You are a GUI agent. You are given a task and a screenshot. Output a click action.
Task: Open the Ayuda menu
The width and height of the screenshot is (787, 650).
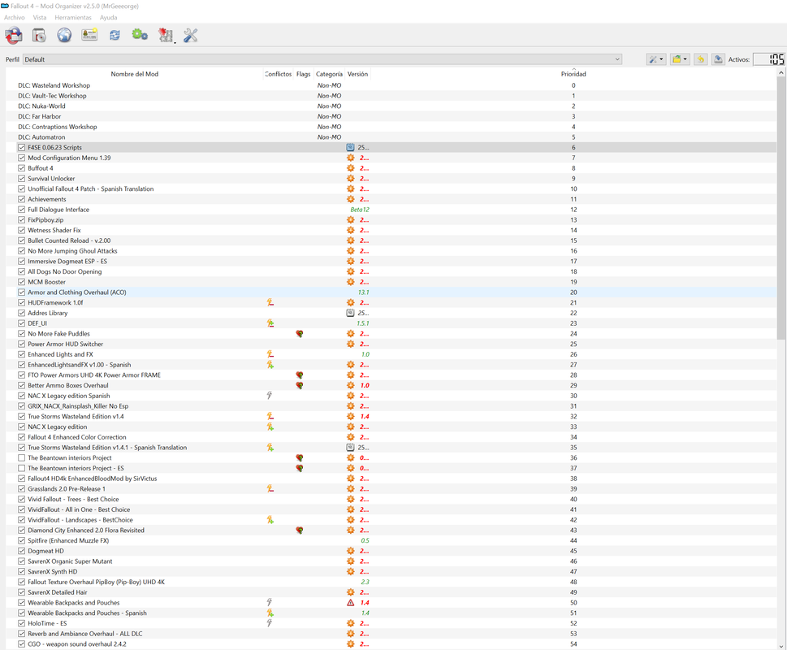(108, 18)
